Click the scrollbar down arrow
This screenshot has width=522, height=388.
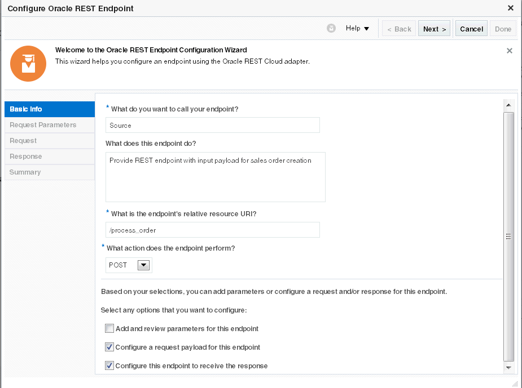click(x=508, y=367)
